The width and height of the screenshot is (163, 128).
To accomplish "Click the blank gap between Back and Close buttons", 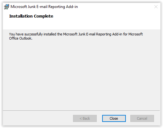I will click(x=99, y=118).
